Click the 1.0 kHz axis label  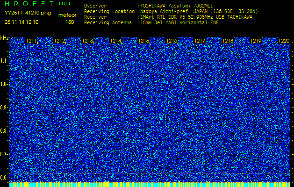click(3, 84)
